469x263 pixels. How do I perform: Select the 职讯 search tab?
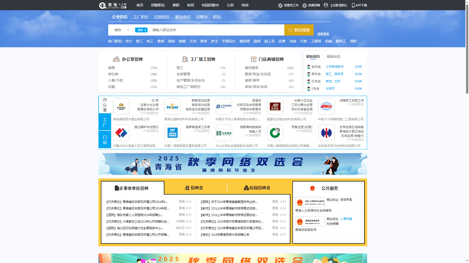217,17
